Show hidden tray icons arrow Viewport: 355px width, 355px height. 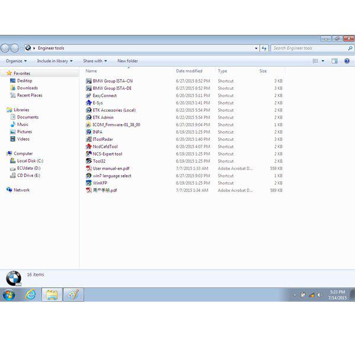295,295
